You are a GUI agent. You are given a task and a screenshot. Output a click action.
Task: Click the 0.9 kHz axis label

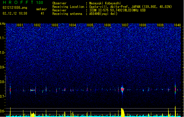click(3, 67)
